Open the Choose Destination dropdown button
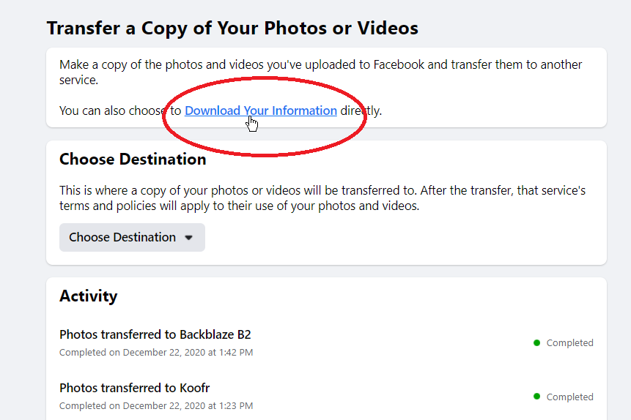The height and width of the screenshot is (420, 631). pyautogui.click(x=132, y=238)
